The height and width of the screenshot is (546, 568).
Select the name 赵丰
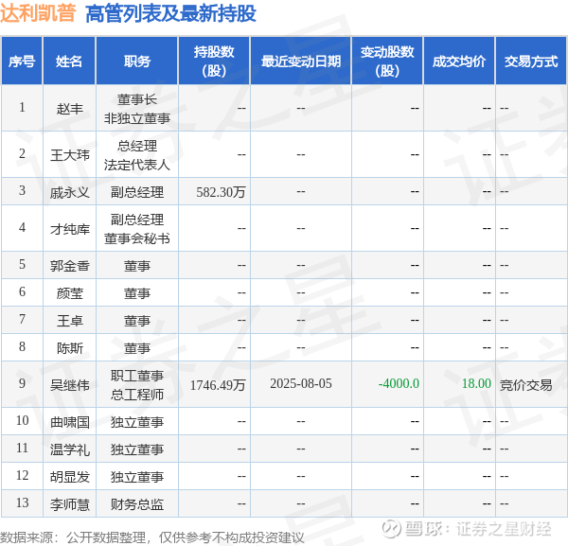(69, 108)
